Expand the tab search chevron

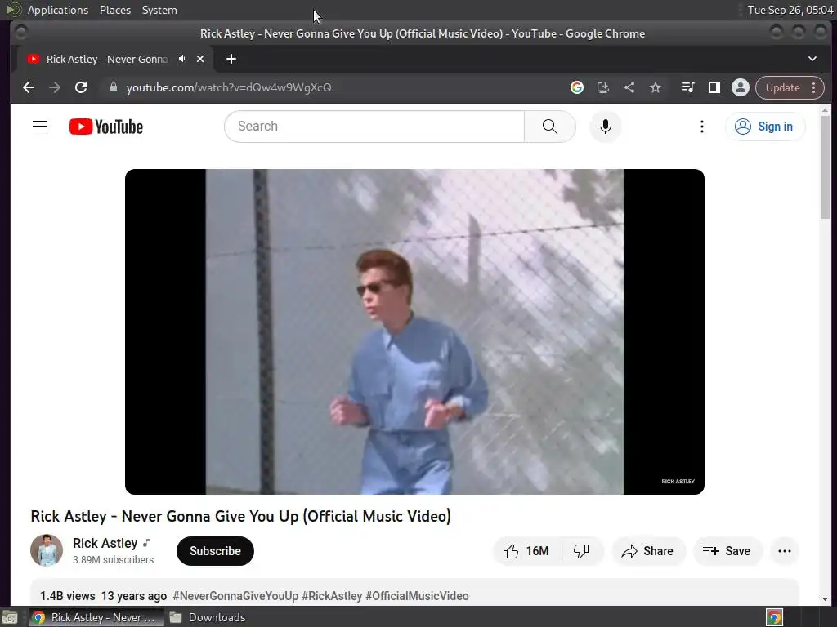pos(812,59)
